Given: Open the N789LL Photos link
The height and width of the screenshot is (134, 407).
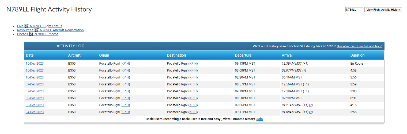Looking at the screenshot, I should (46, 34).
